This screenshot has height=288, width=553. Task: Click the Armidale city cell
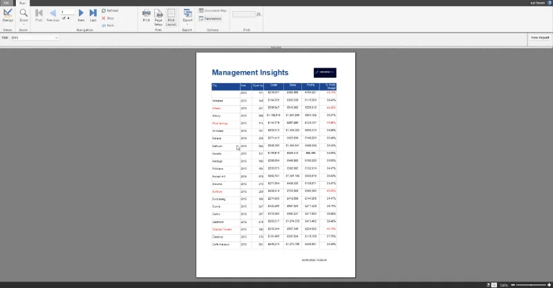point(226,131)
